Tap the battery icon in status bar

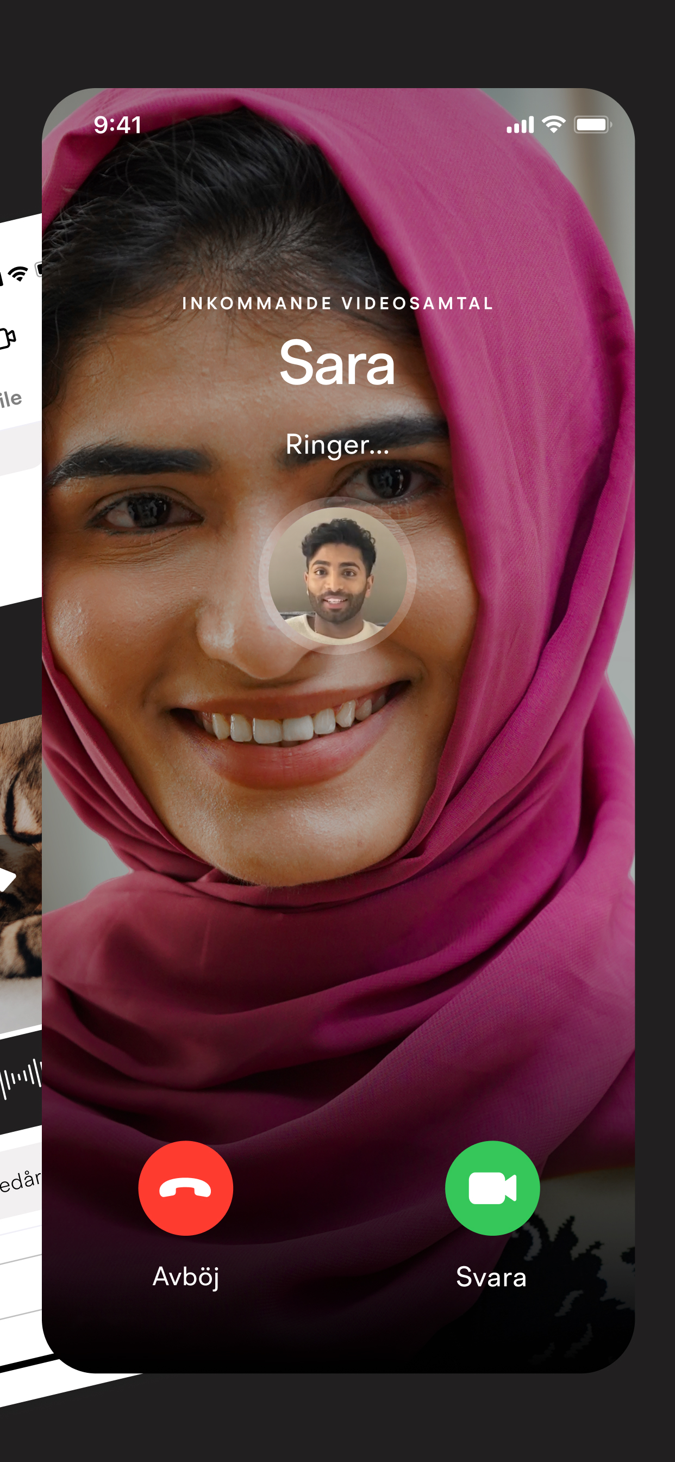click(x=593, y=125)
